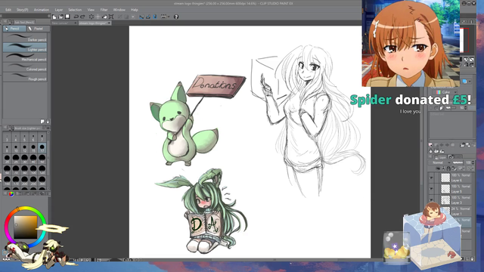Click the Clear (sparkle) toolbar icon
Image resolution: width=484 pixels, height=272 pixels.
click(x=92, y=17)
